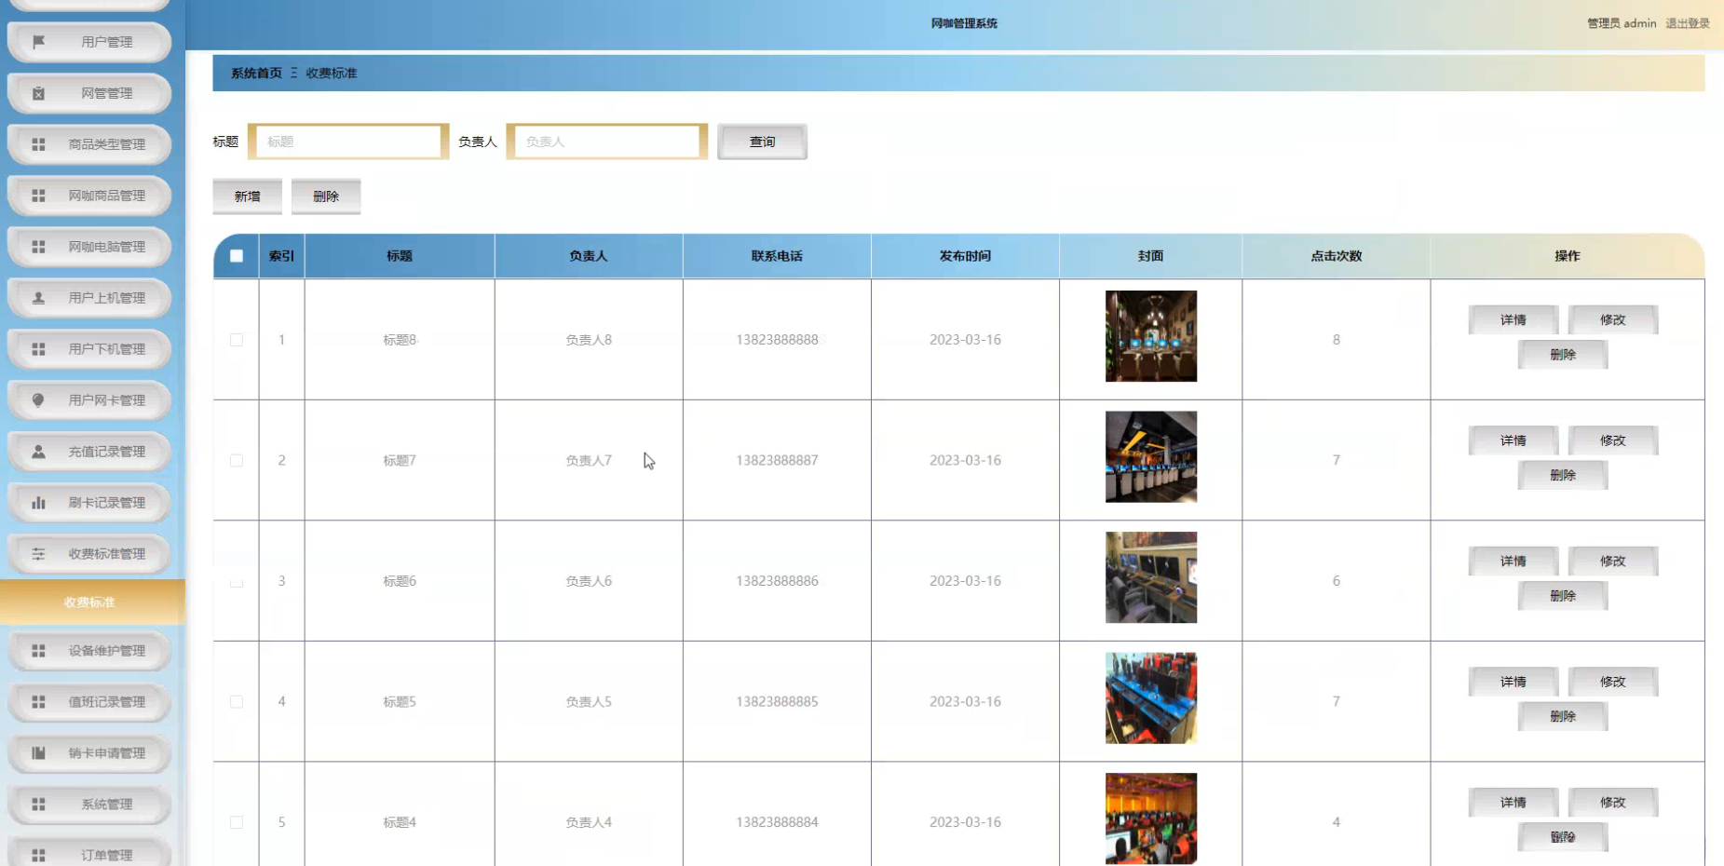Check the row checkbox for 标题8
Screen dimensions: 1724x866
(x=237, y=340)
